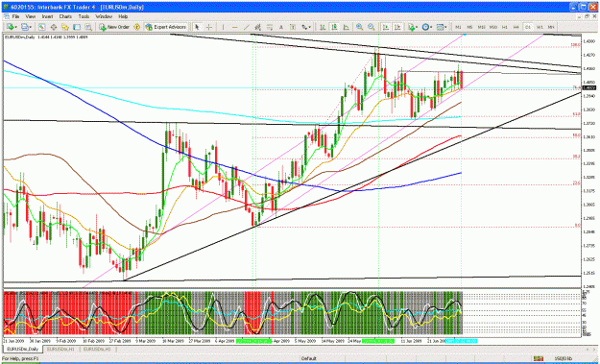The image size is (600, 364).
Task: Select the trendline drawing tool
Action: pos(247,27)
